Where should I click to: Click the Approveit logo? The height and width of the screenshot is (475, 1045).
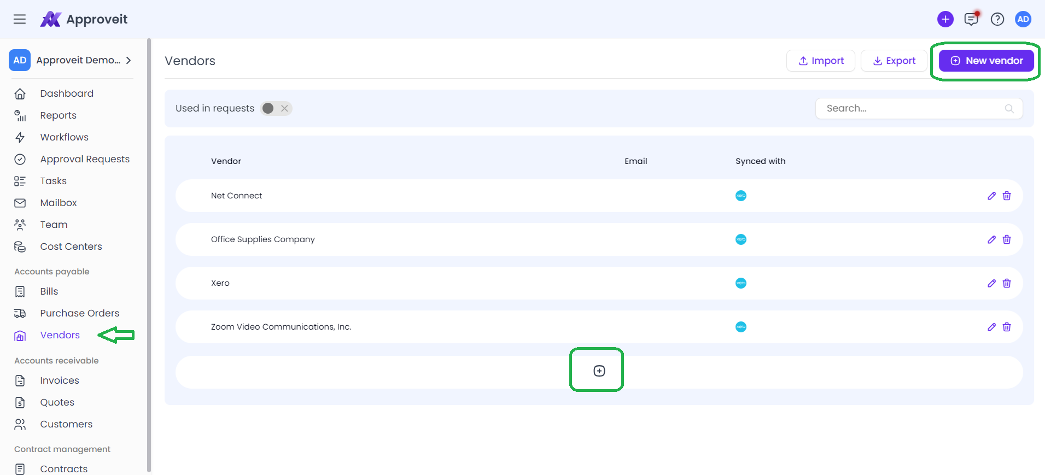84,19
